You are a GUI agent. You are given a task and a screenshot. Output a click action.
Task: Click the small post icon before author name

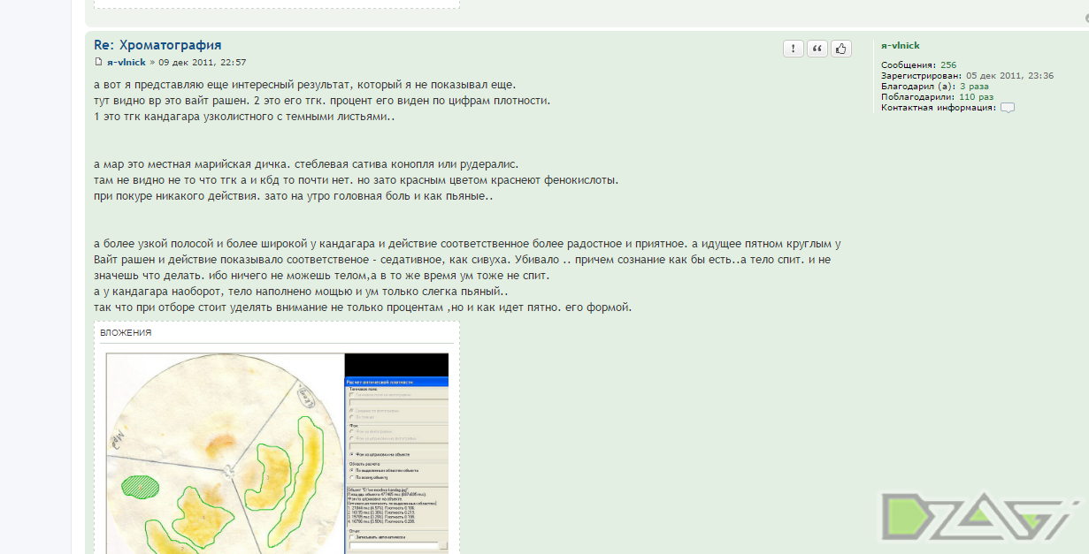click(x=99, y=62)
